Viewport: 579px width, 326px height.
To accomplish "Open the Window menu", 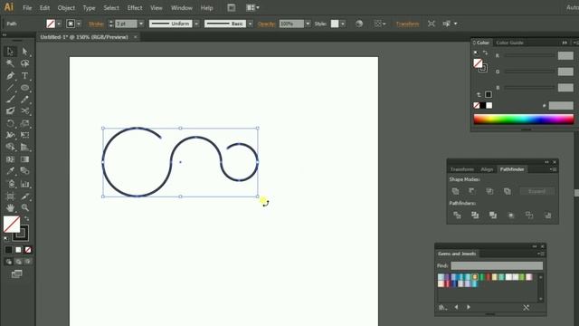I will [x=182, y=8].
